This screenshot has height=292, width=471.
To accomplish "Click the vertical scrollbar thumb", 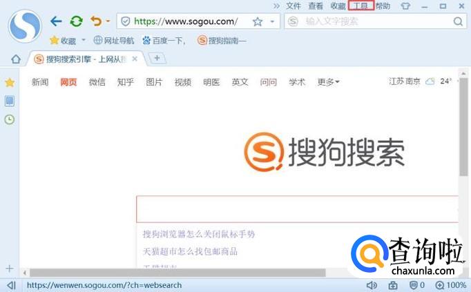I will click(x=463, y=127).
